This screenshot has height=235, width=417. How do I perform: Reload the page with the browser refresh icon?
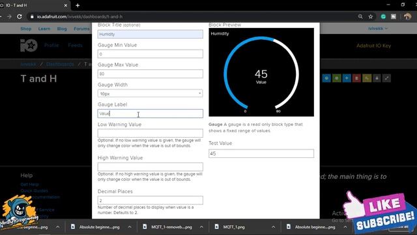coord(20,16)
